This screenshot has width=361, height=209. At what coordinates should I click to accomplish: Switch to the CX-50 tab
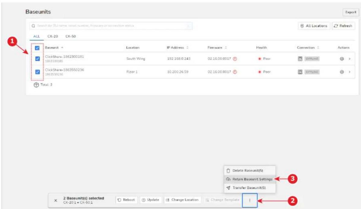click(70, 36)
